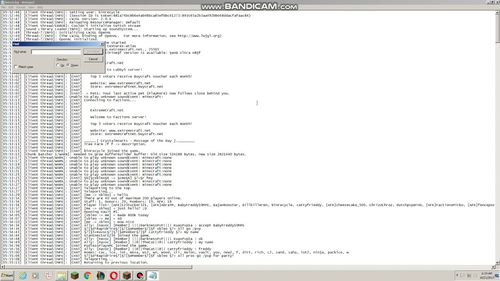This screenshot has width=500, height=281.
Task: Click the 'OpenAL initialized.' log line
Action: coord(78,39)
